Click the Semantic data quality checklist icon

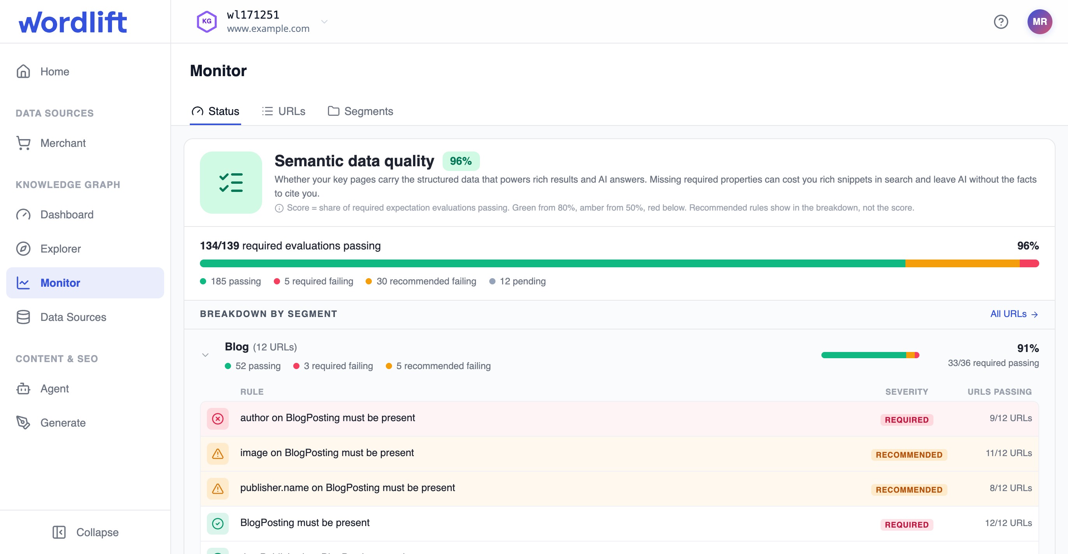click(231, 183)
